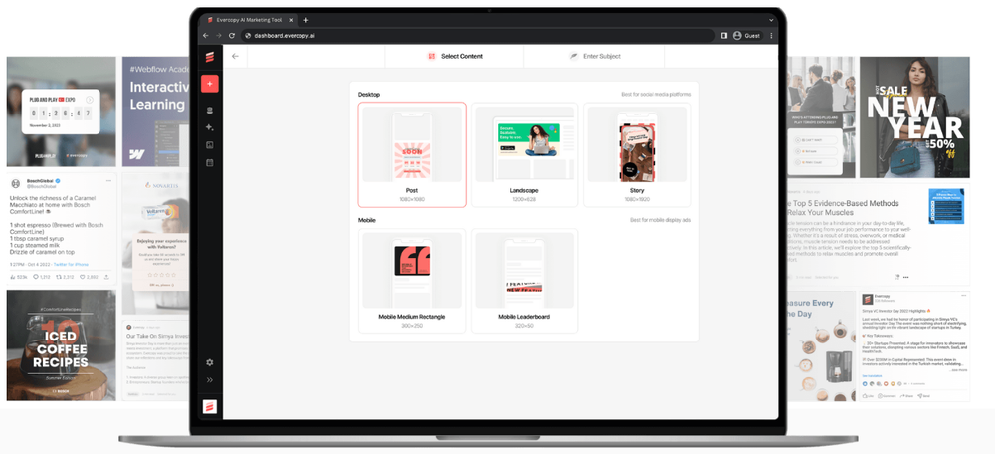Open settings gear in Evercopy sidebar

click(209, 362)
